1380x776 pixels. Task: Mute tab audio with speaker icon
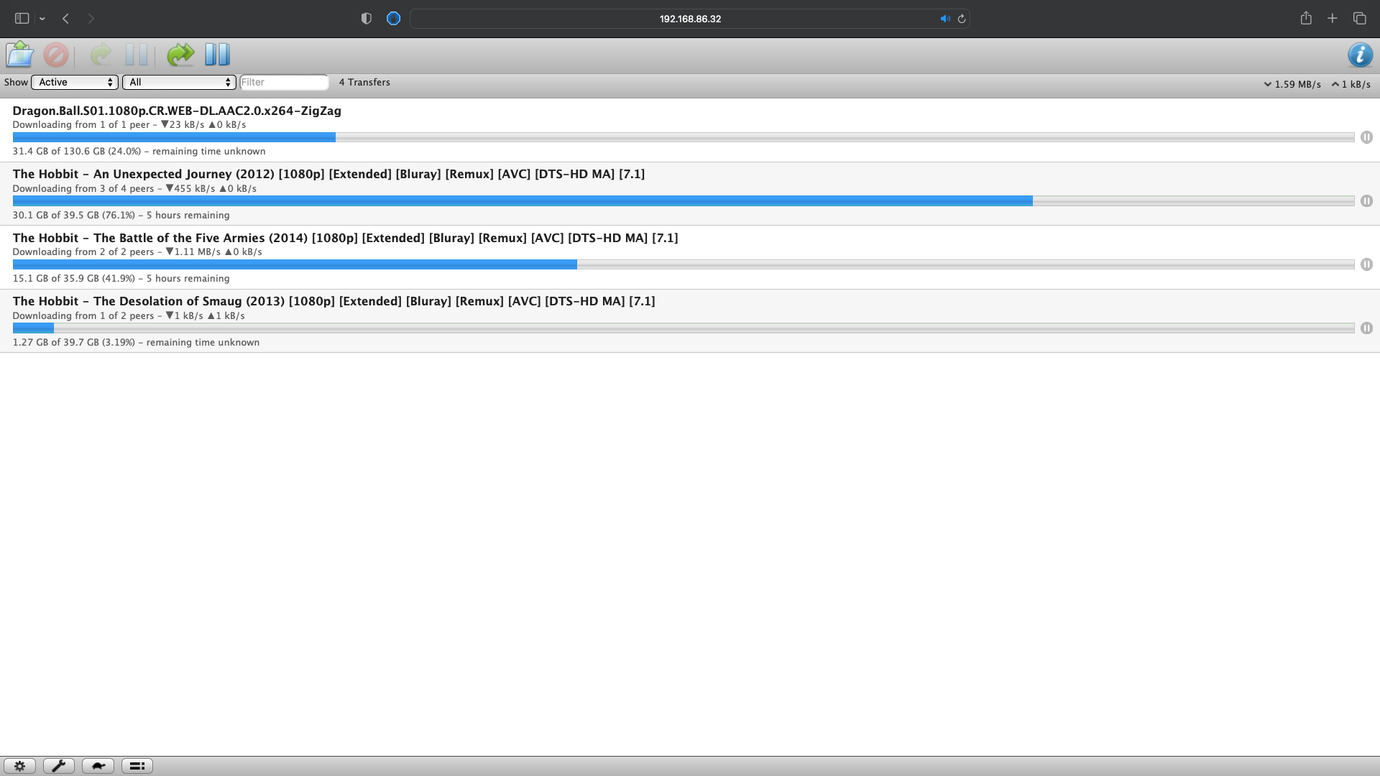945,19
